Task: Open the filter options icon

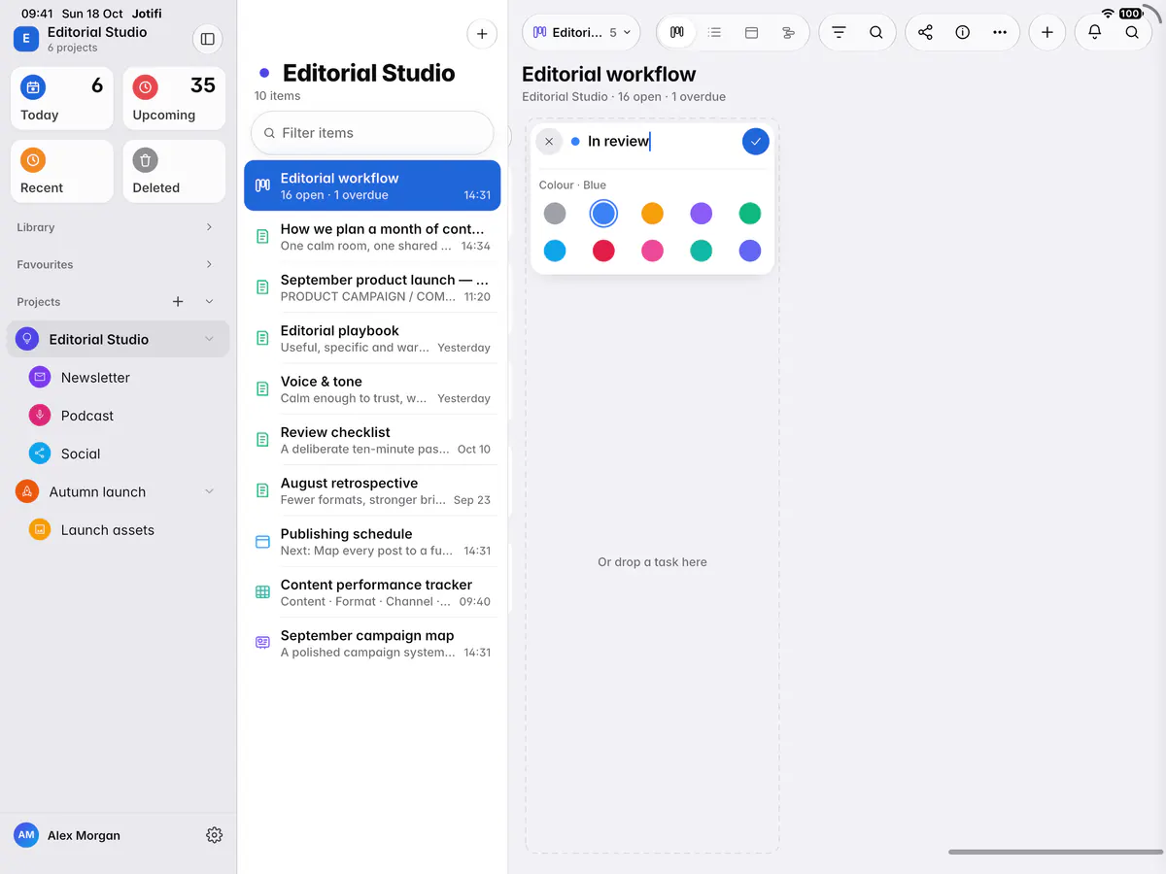Action: point(839,32)
